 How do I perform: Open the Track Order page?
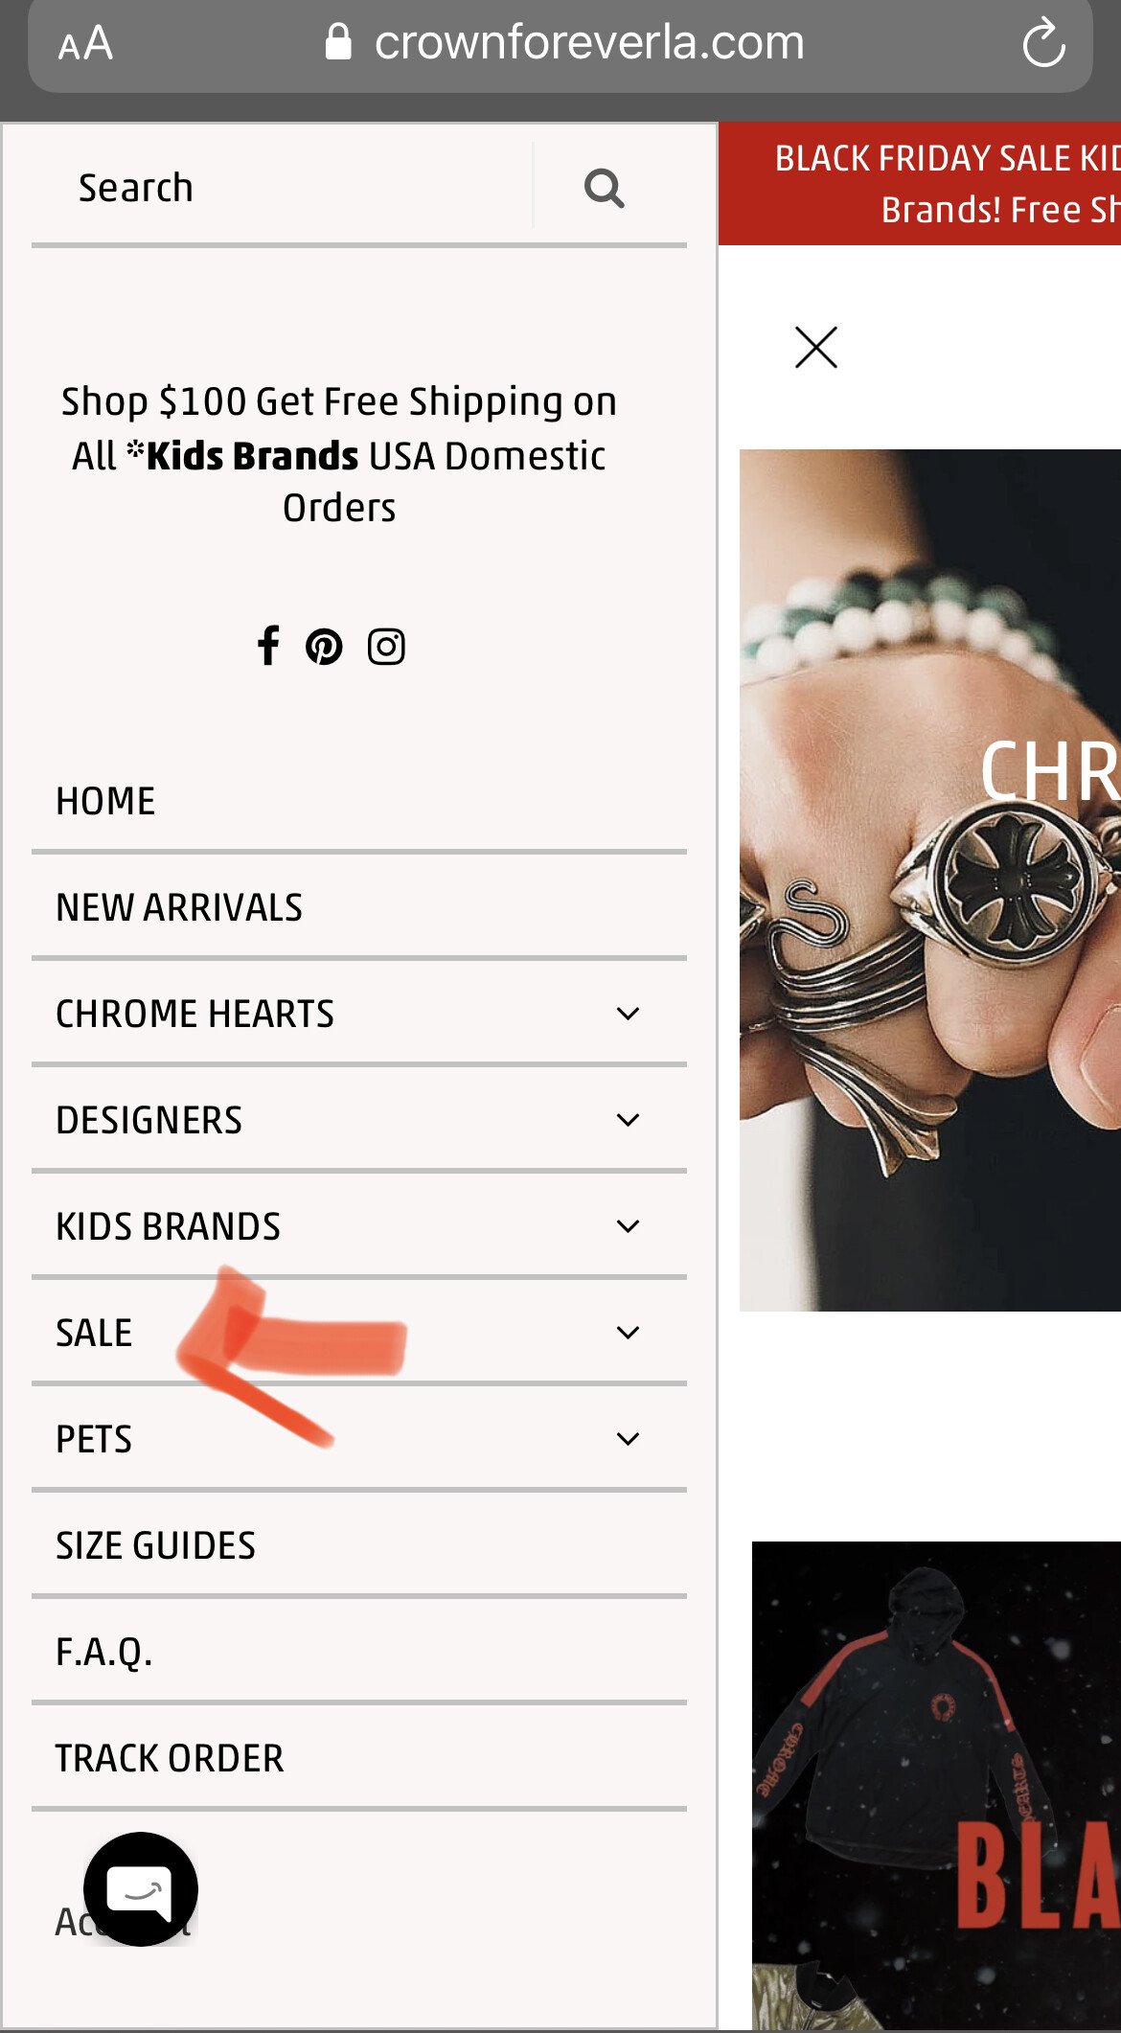[359, 1758]
